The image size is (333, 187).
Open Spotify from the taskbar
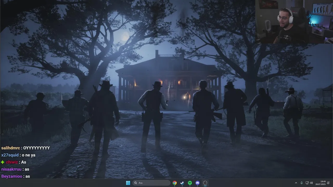coord(190,183)
